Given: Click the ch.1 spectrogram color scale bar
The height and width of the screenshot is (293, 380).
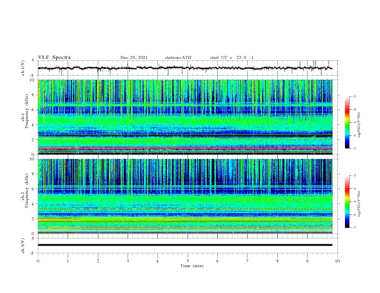Looking at the screenshot, I should point(347,123).
